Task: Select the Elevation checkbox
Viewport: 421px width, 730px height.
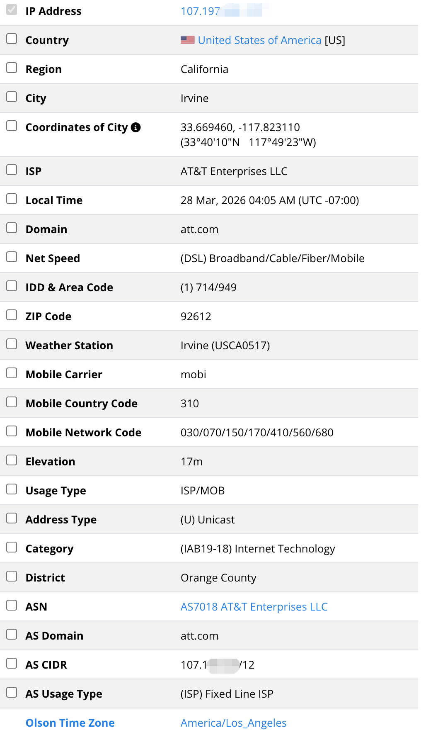Action: (x=12, y=460)
